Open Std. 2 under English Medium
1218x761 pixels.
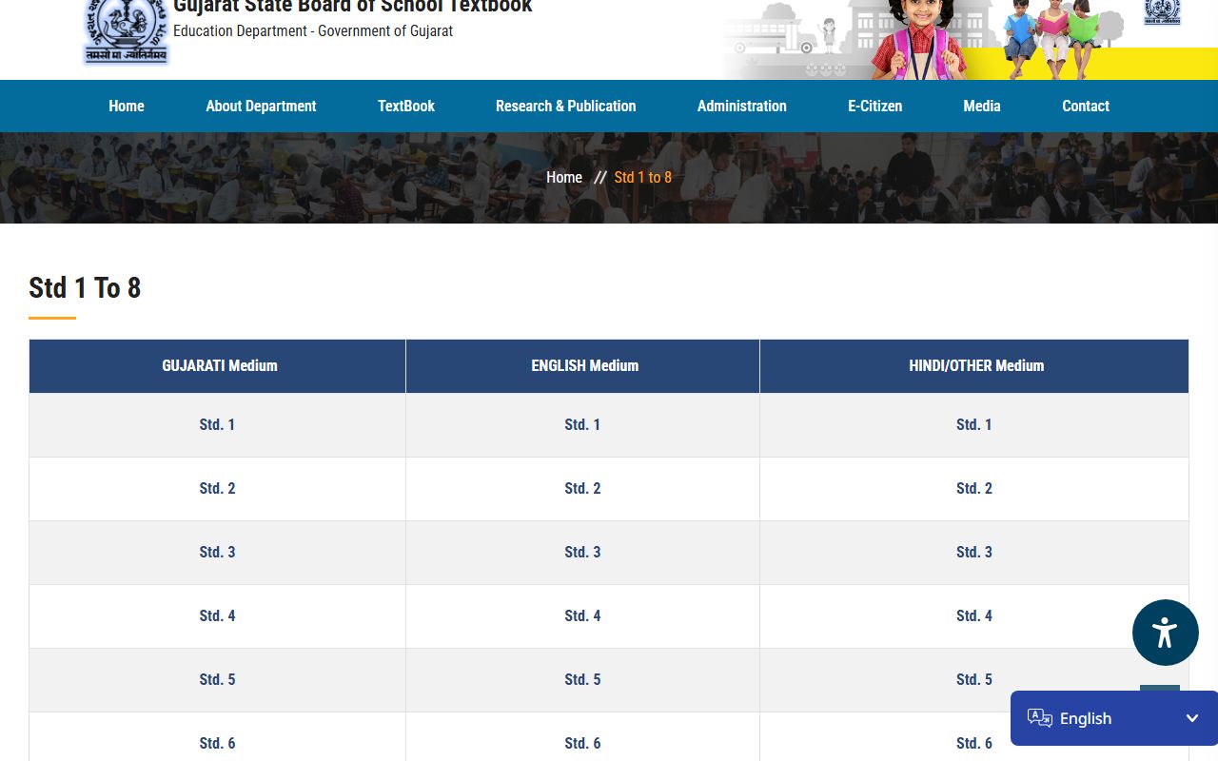click(582, 488)
